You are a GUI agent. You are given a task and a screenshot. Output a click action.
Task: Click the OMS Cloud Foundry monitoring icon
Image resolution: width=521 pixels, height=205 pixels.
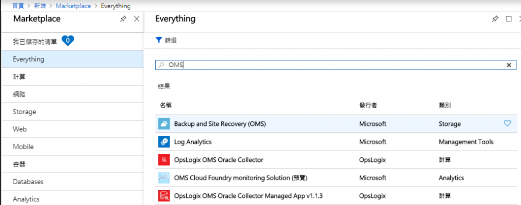[x=164, y=178]
